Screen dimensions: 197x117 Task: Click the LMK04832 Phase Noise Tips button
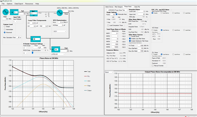click(117, 10)
